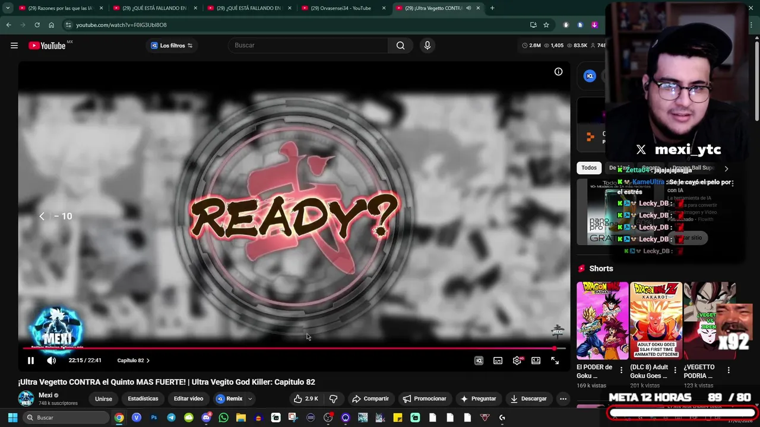Click Promocionar button
Image resolution: width=760 pixels, height=427 pixels.
point(424,399)
